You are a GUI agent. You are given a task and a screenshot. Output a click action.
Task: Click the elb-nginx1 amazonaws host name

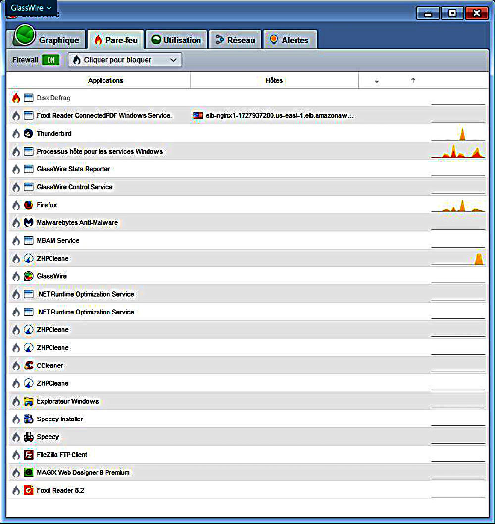click(280, 115)
